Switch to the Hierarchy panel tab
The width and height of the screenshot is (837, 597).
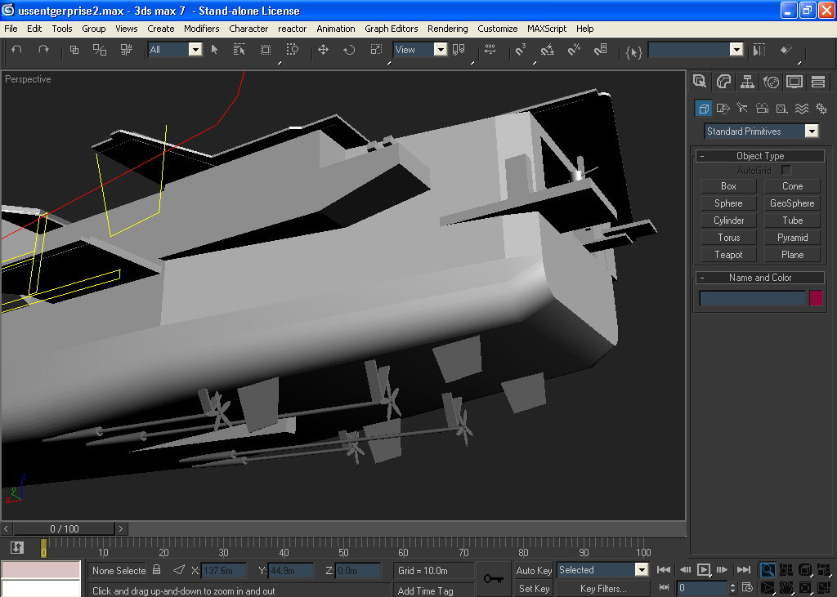point(746,81)
